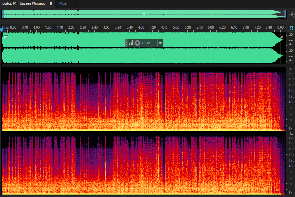Click the -6 mark on upper channel scale
The height and width of the screenshot is (197, 295).
point(291,44)
